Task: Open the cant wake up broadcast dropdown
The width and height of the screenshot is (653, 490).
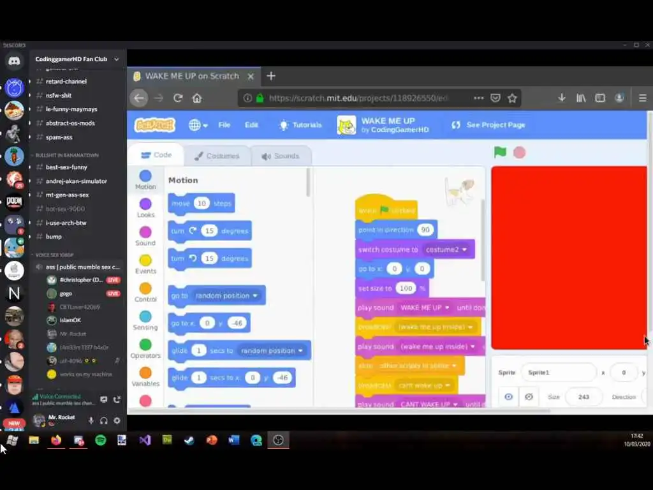Action: pos(424,385)
